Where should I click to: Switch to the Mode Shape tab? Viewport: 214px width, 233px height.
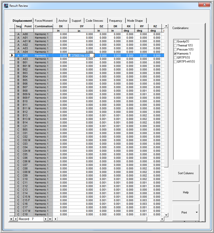[135, 21]
